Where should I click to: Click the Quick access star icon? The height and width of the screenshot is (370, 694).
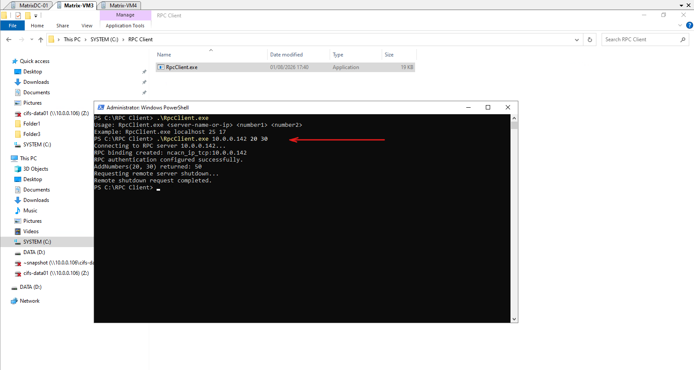(x=15, y=61)
